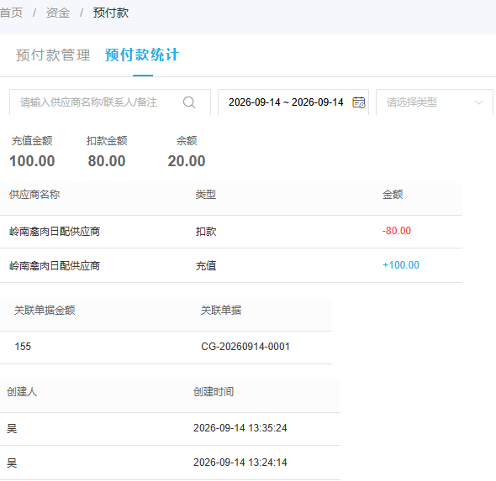Click 类型 column header
This screenshot has height=481, width=496.
(x=206, y=194)
